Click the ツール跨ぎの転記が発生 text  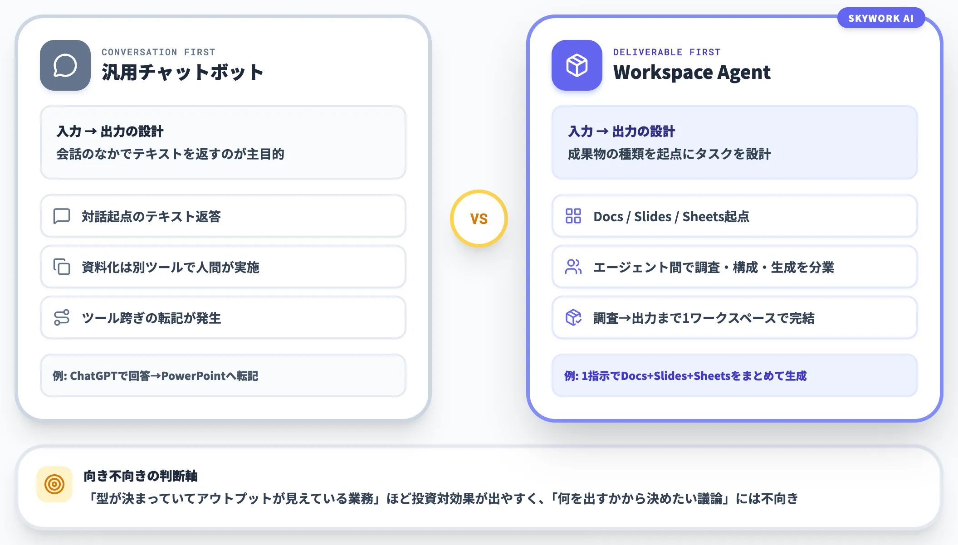151,318
